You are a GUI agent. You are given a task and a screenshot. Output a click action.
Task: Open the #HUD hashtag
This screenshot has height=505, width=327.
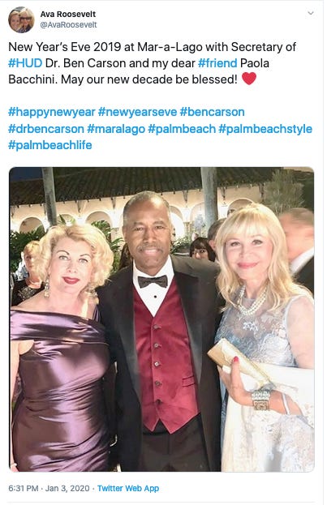25,63
